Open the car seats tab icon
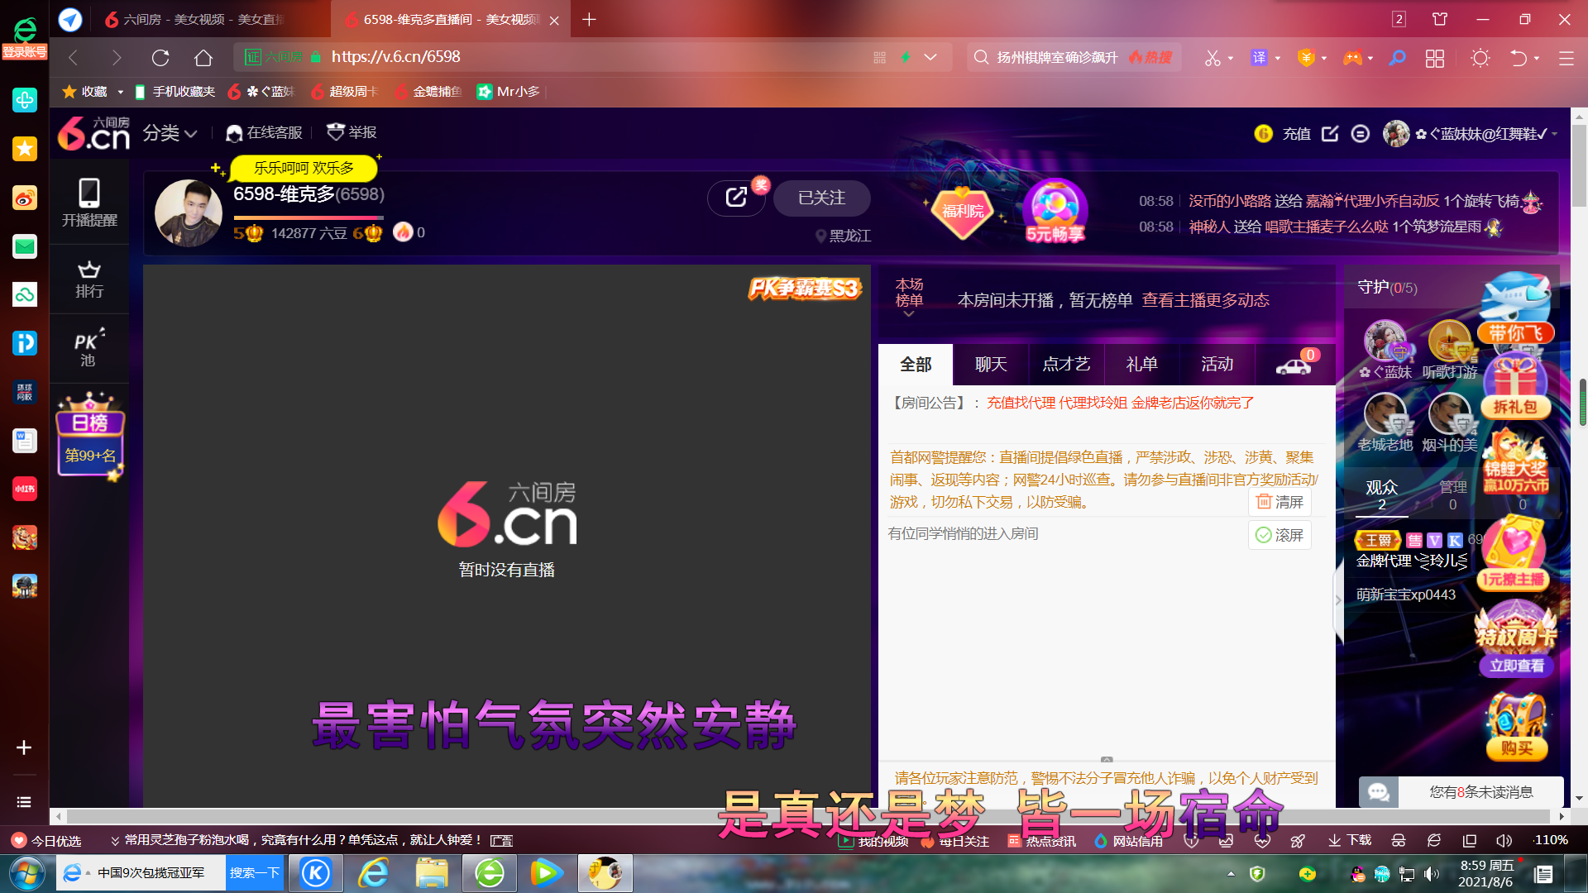The image size is (1588, 893). click(x=1294, y=365)
